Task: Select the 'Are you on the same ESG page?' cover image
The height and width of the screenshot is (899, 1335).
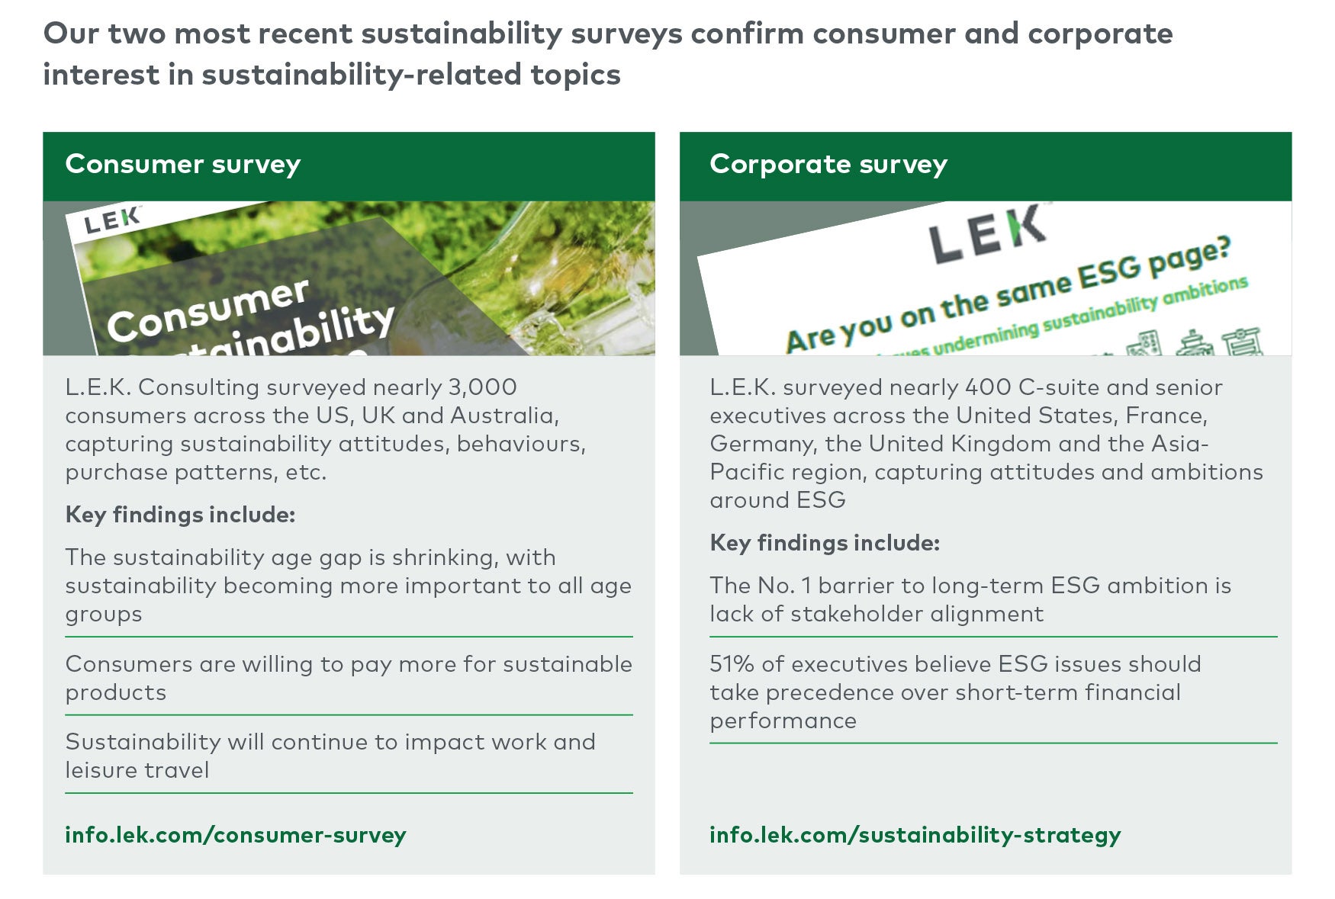Action: click(x=986, y=278)
